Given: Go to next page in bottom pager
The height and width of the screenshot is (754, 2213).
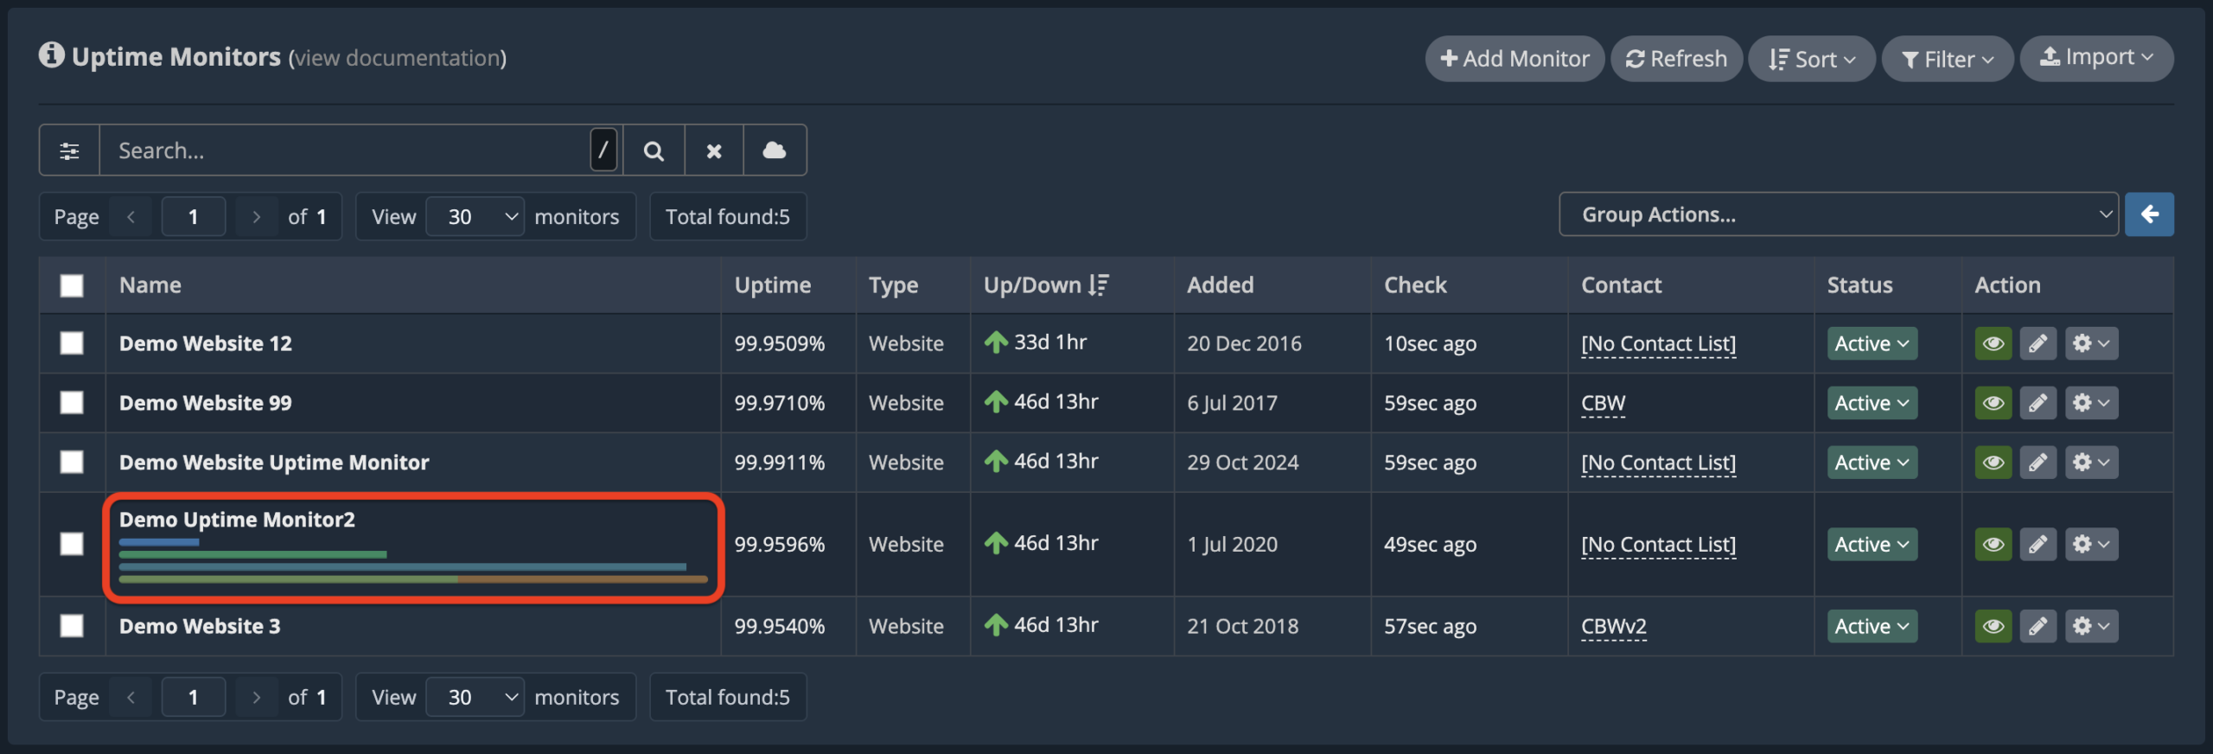Looking at the screenshot, I should pyautogui.click(x=256, y=697).
